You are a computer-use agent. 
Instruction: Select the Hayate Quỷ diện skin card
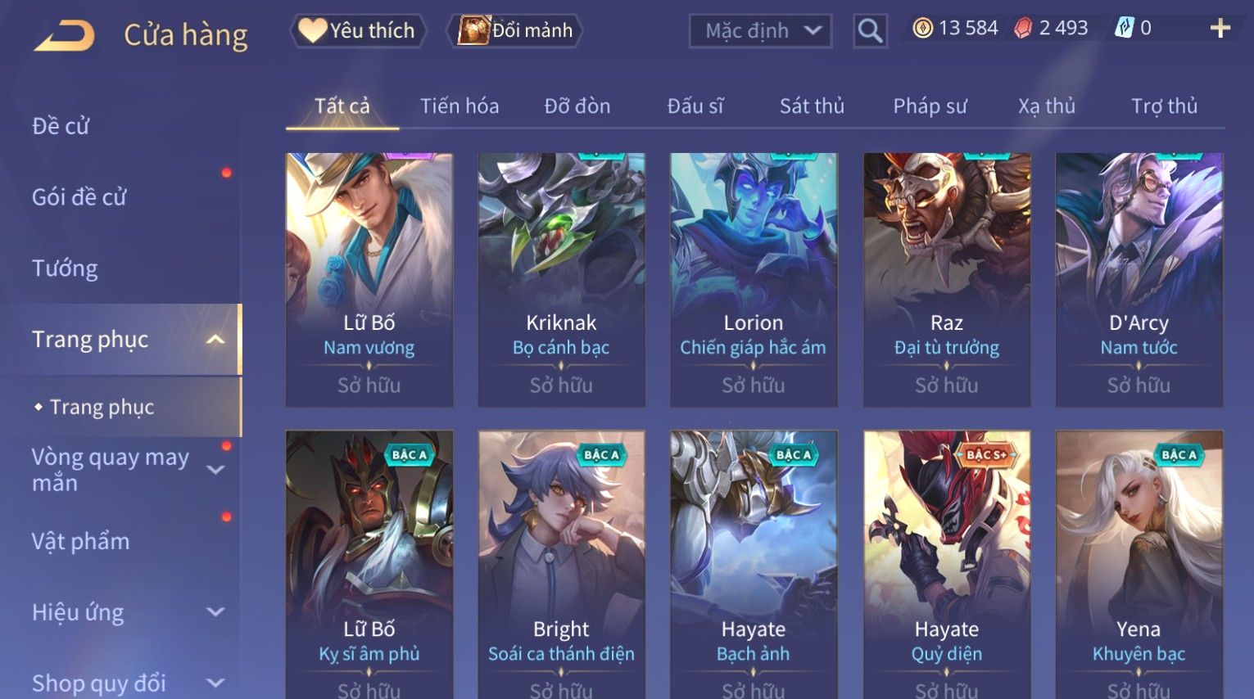(947, 565)
